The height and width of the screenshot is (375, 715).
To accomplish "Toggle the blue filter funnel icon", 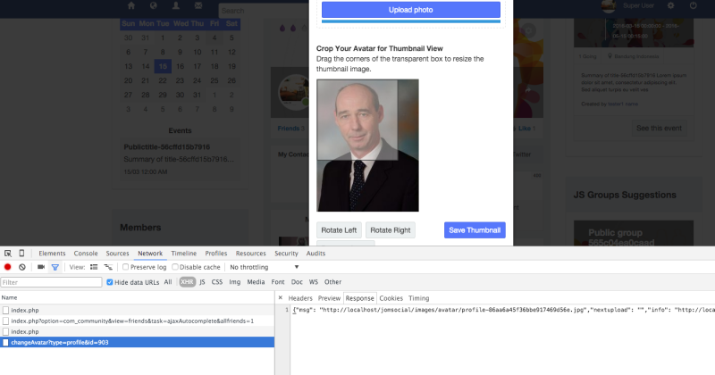I will pyautogui.click(x=55, y=267).
